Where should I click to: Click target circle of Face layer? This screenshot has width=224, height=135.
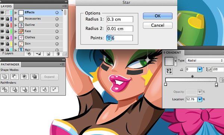57,31
